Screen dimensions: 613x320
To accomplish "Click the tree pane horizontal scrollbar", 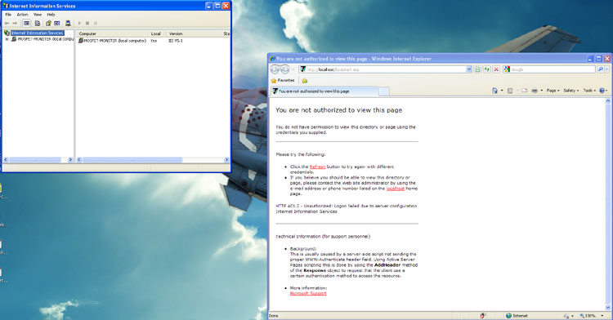I will click(35, 160).
